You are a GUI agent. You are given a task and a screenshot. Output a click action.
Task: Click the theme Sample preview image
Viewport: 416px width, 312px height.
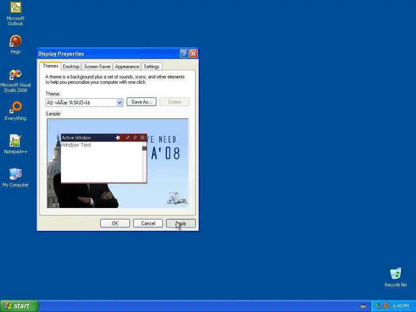coord(118,163)
